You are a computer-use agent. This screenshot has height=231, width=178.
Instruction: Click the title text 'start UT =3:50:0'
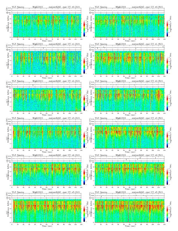154,118
